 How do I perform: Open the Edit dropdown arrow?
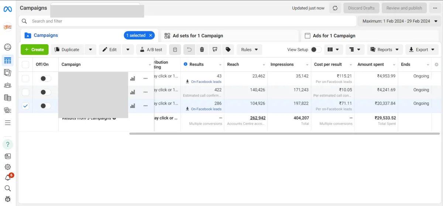(128, 50)
